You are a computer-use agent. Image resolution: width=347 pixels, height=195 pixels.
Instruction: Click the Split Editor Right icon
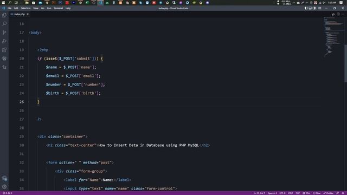pos(338,14)
